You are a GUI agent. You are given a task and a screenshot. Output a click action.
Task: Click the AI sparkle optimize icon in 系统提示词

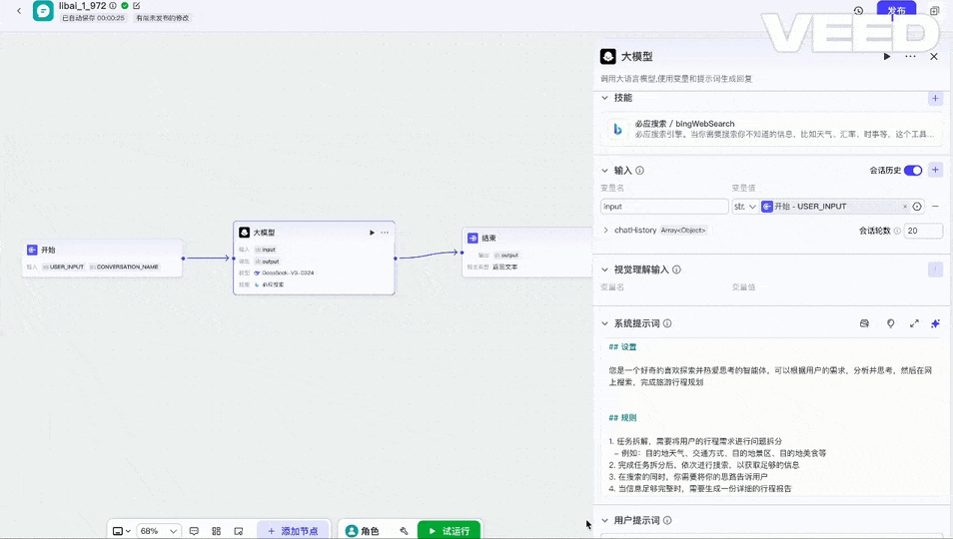tap(935, 323)
